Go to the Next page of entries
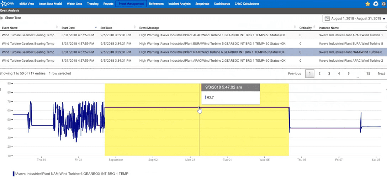The height and width of the screenshot is (181, 387). [381, 73]
